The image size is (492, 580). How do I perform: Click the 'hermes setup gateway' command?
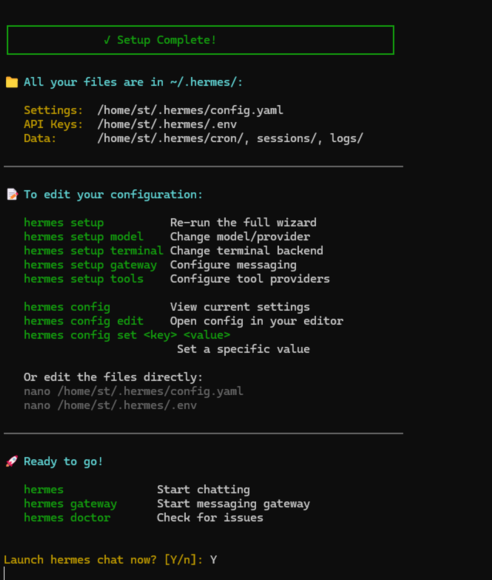[x=90, y=265]
